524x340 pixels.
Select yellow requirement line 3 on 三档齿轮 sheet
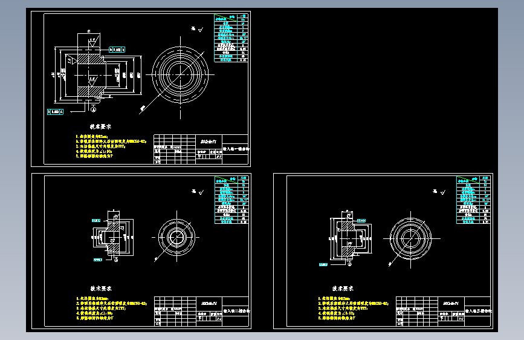pyautogui.click(x=343, y=308)
